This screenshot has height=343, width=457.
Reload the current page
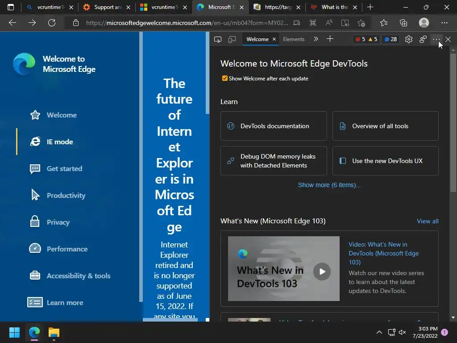(52, 23)
